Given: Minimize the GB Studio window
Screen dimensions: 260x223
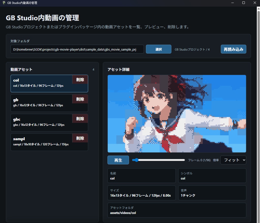Looking at the screenshot, I should point(233,3).
